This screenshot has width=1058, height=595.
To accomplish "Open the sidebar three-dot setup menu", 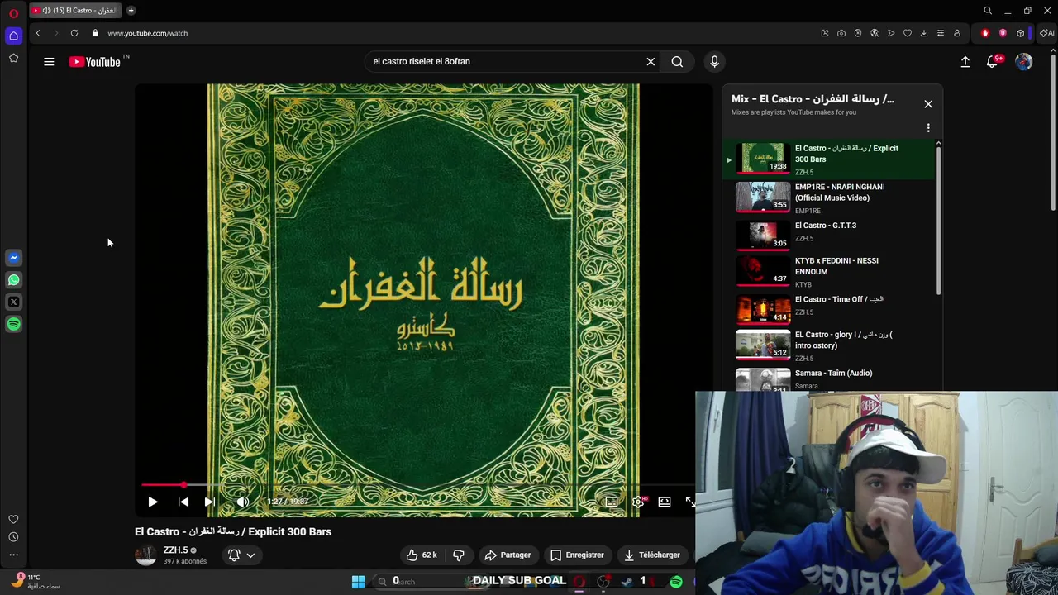I will tap(13, 555).
